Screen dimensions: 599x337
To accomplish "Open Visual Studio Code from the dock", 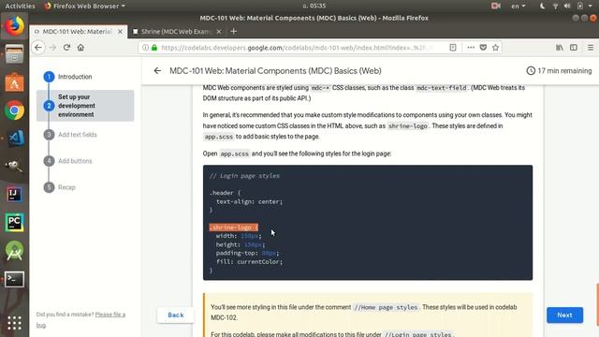I will click(15, 139).
